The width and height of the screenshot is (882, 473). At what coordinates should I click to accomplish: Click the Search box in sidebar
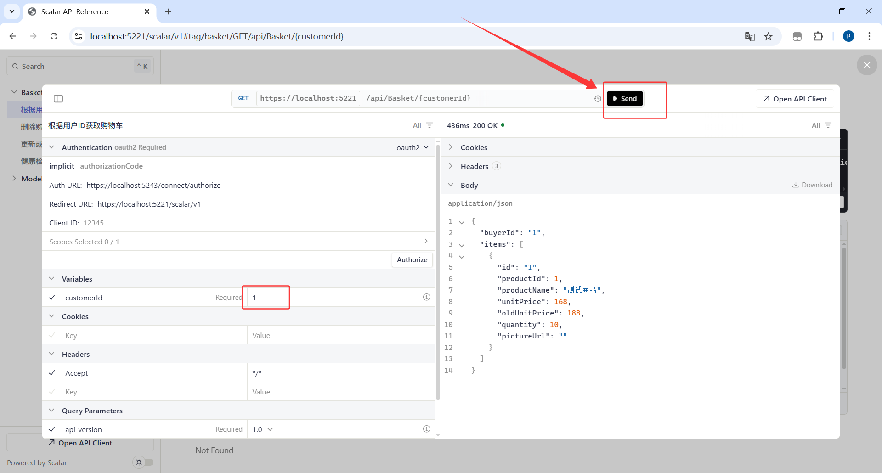coord(80,66)
